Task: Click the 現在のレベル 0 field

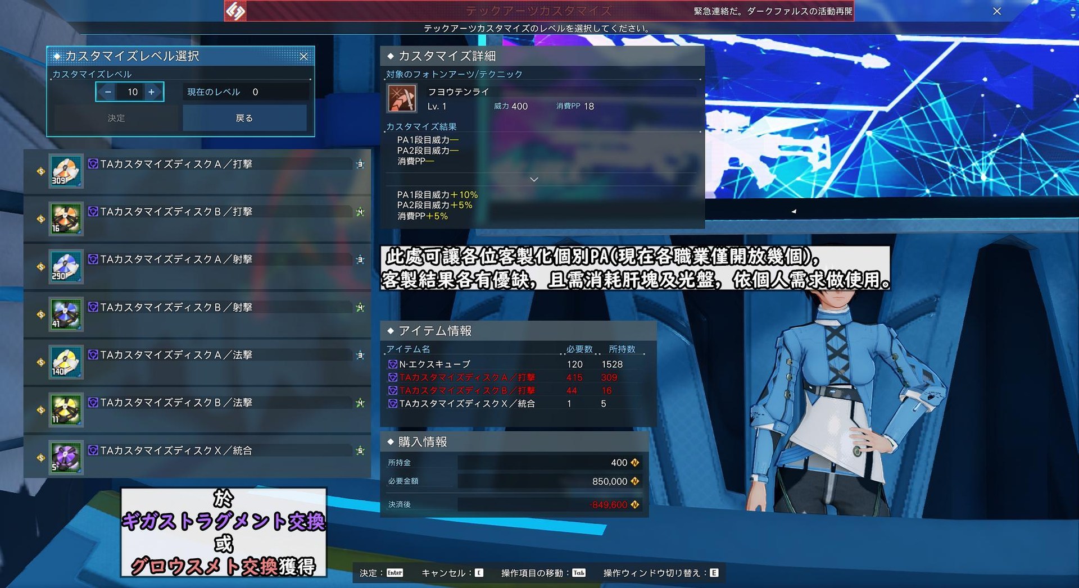Action: point(246,92)
